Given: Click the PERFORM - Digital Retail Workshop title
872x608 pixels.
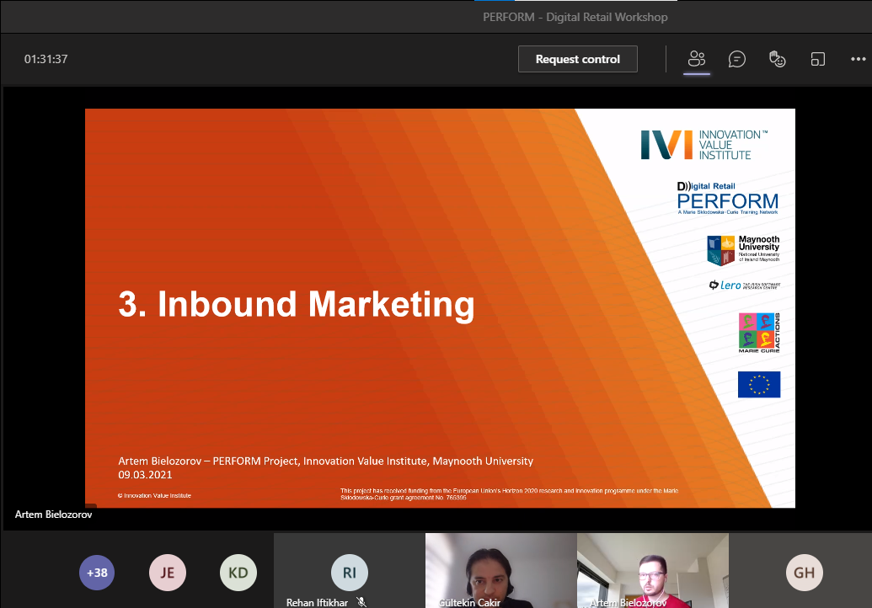Looking at the screenshot, I should click(575, 17).
